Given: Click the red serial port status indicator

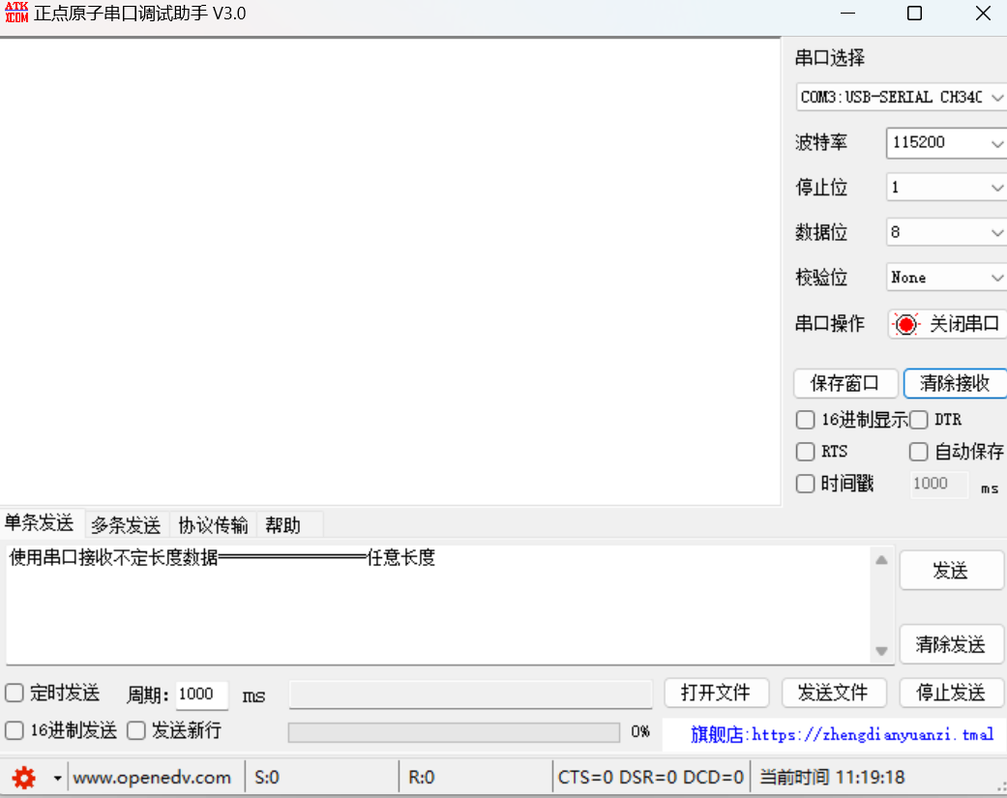Looking at the screenshot, I should click(x=905, y=324).
